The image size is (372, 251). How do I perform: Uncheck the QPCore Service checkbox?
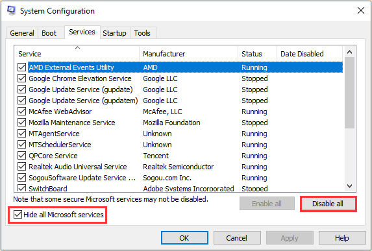[x=21, y=156]
